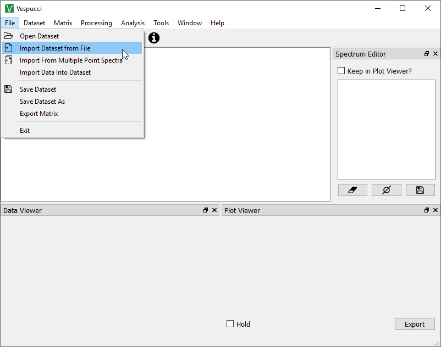Click the open folder icon beside Open Dataset
The width and height of the screenshot is (441, 347).
8,36
